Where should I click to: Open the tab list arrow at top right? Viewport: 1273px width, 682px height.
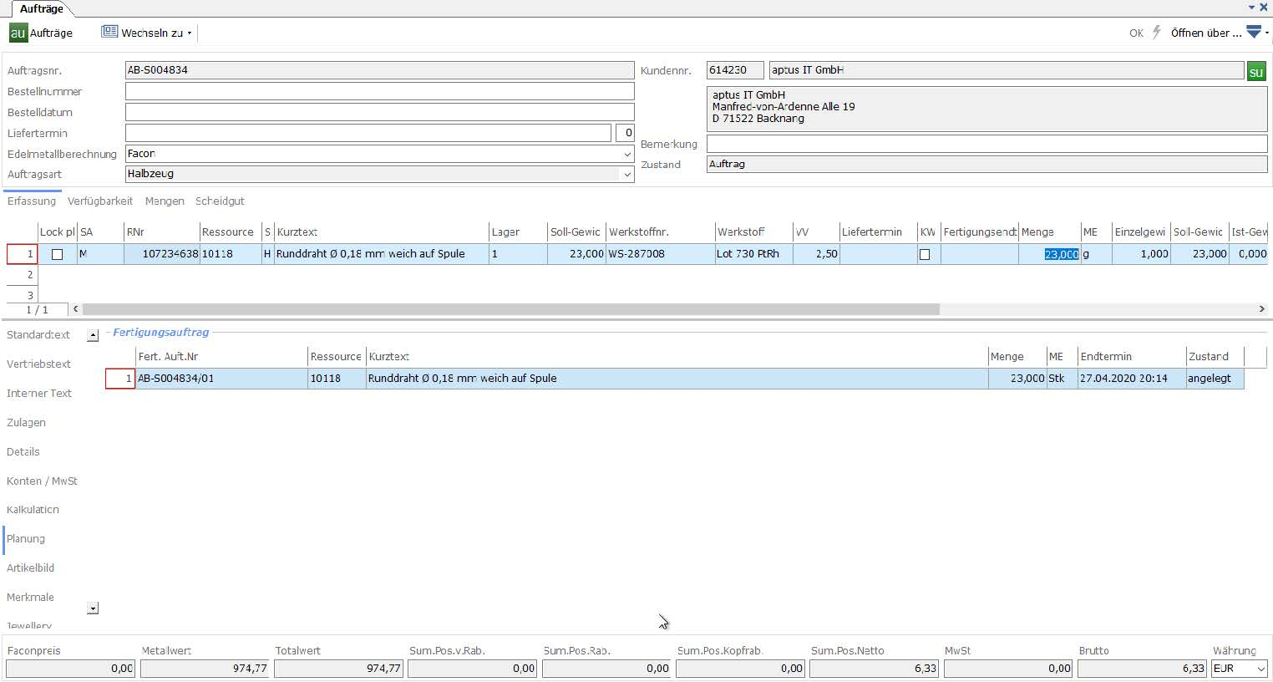1252,7
